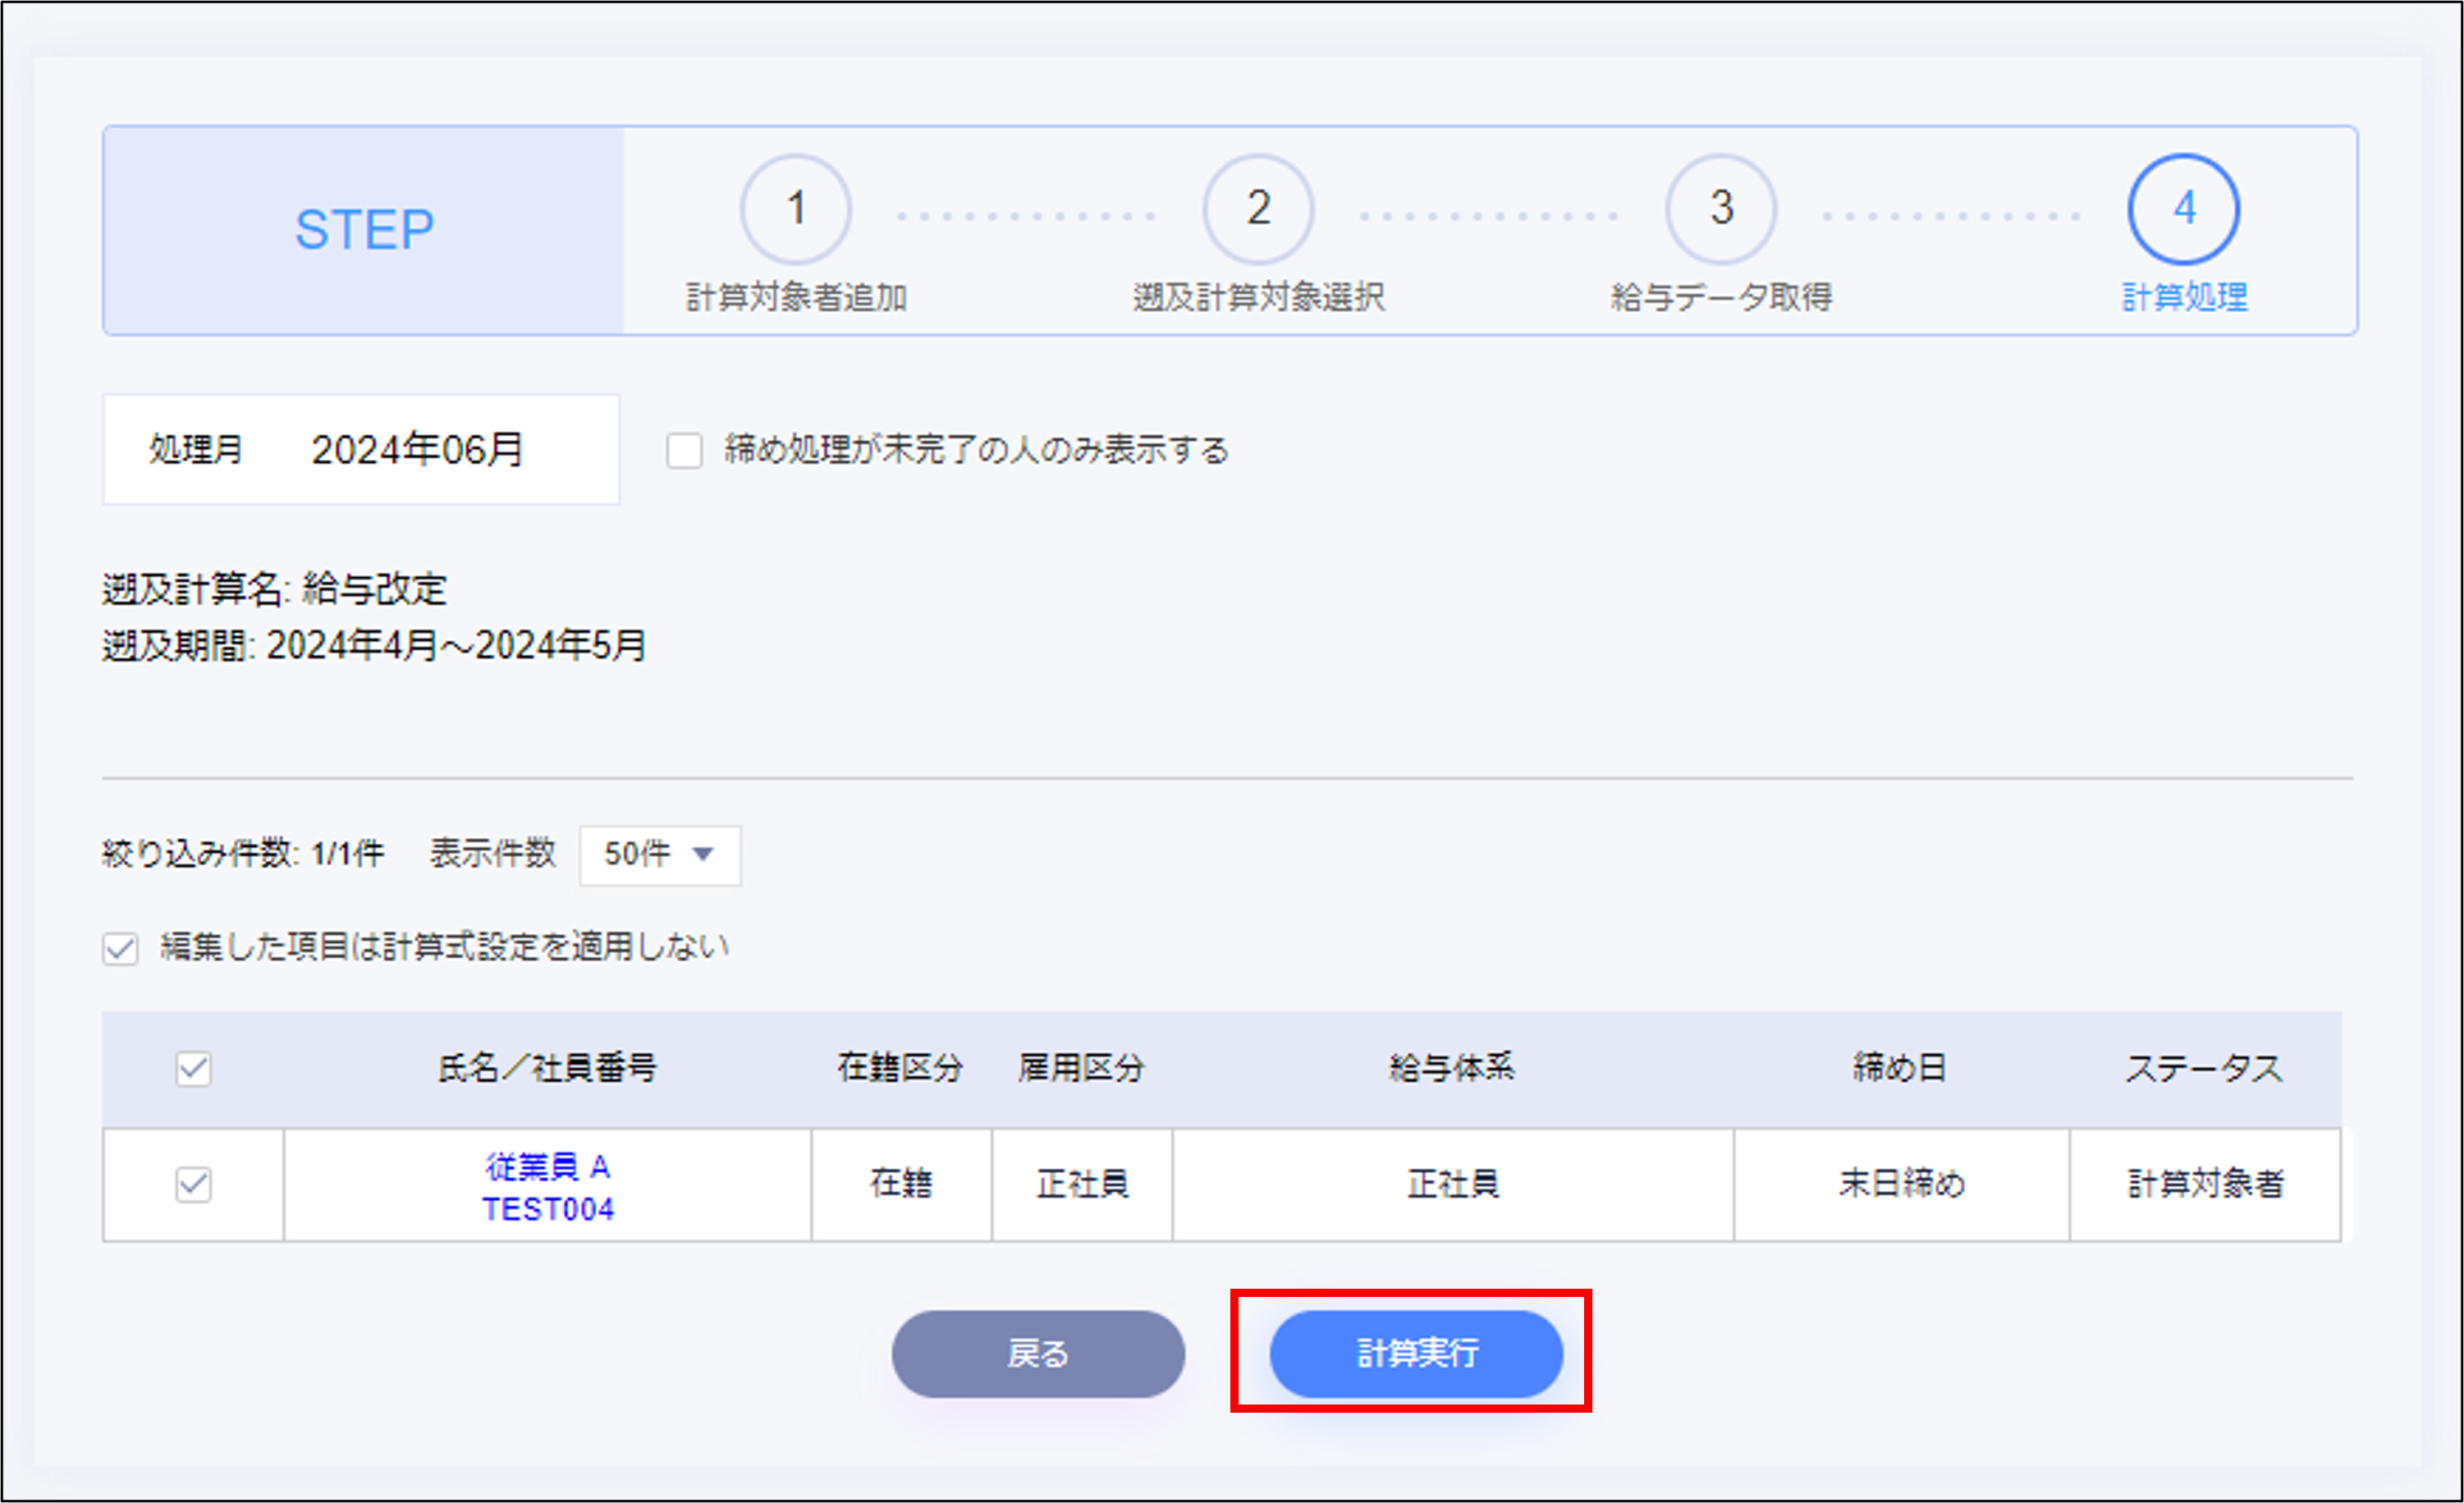Deselect checkbox for 従業員A row
Screen dimensions: 2464x1503
(x=192, y=1185)
